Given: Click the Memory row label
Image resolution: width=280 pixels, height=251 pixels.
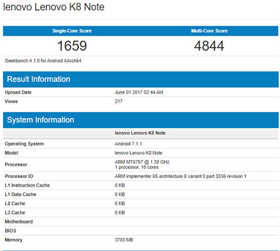Looking at the screenshot, I should pos(13,240).
